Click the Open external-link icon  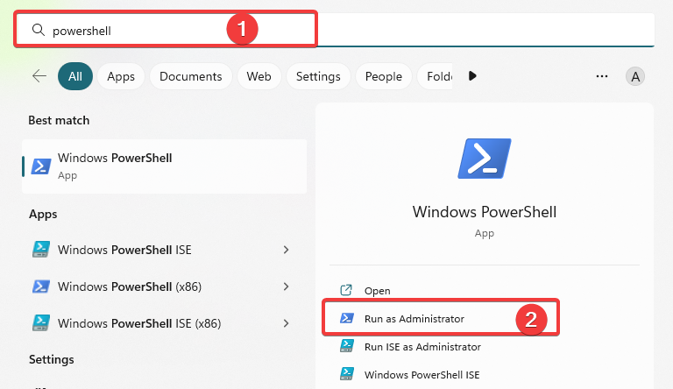346,291
